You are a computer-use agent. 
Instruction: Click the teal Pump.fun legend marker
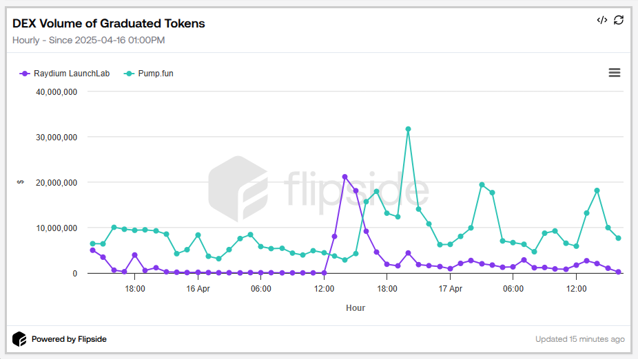[x=130, y=74]
